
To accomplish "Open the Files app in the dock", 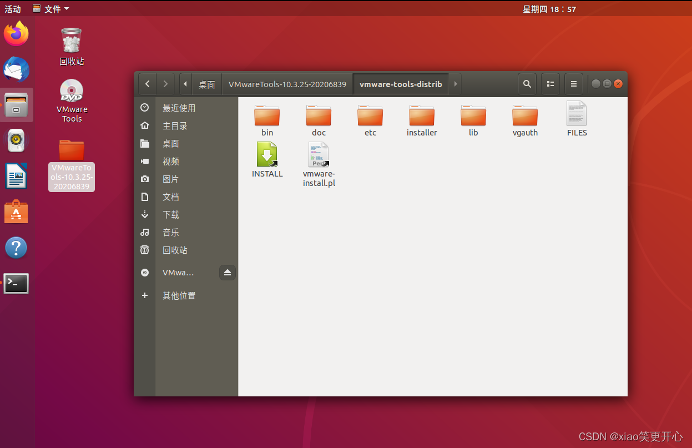I will (16, 105).
